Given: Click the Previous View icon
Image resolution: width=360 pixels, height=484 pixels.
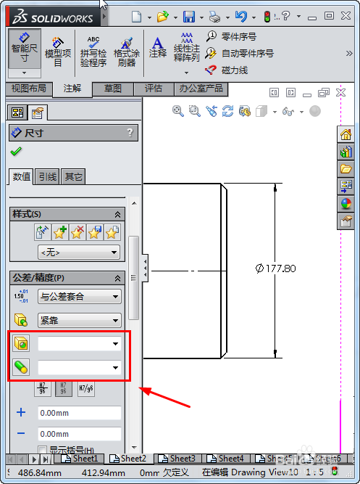Looking at the screenshot, I should click(212, 111).
